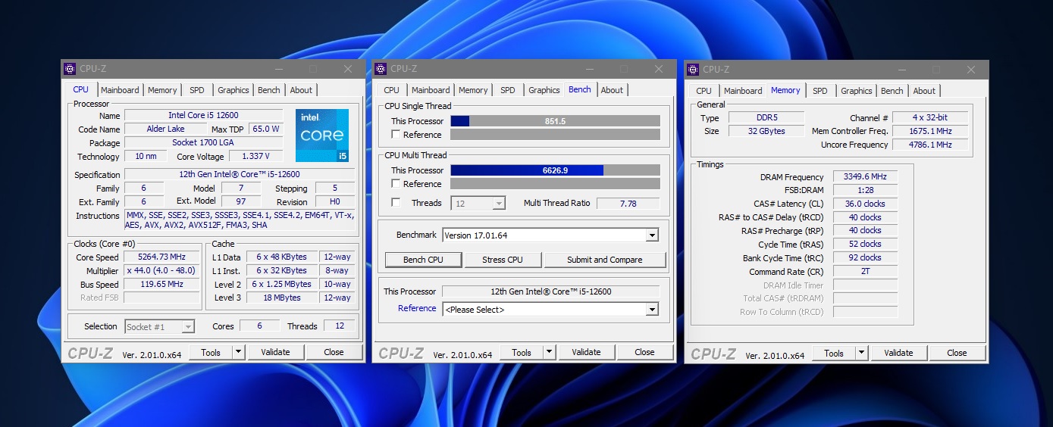Open the Selection Socket #1 dropdown
This screenshot has height=427, width=1053.
188,326
